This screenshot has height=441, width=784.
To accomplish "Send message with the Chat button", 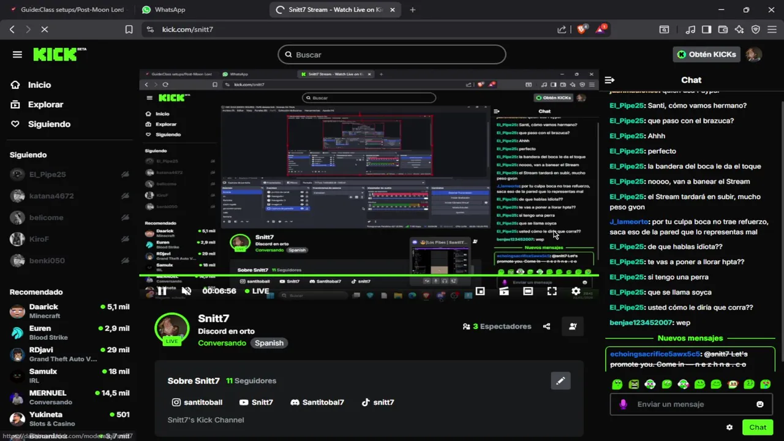I will pyautogui.click(x=758, y=428).
